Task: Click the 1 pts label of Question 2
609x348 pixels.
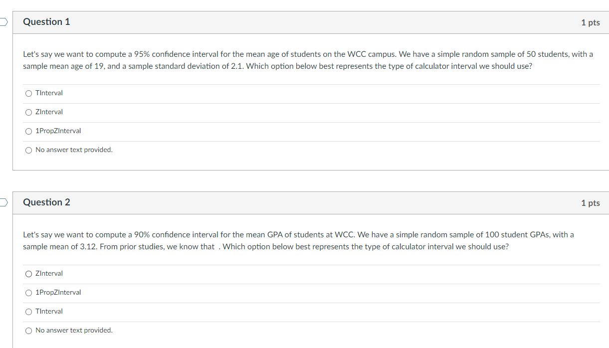Action: 591,203
